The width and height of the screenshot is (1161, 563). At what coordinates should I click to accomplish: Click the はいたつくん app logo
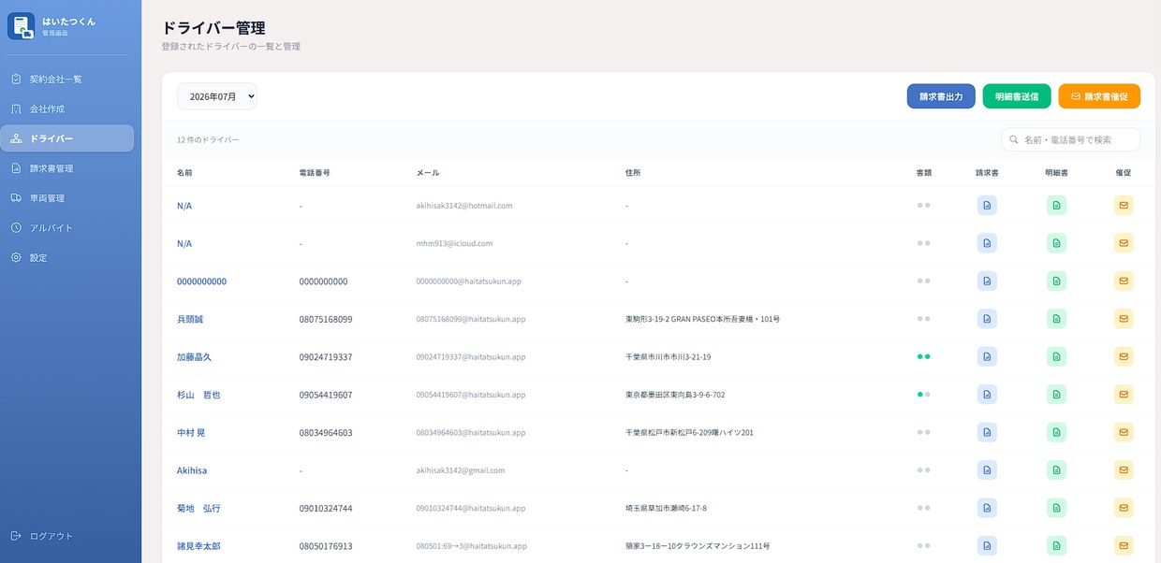click(x=21, y=26)
